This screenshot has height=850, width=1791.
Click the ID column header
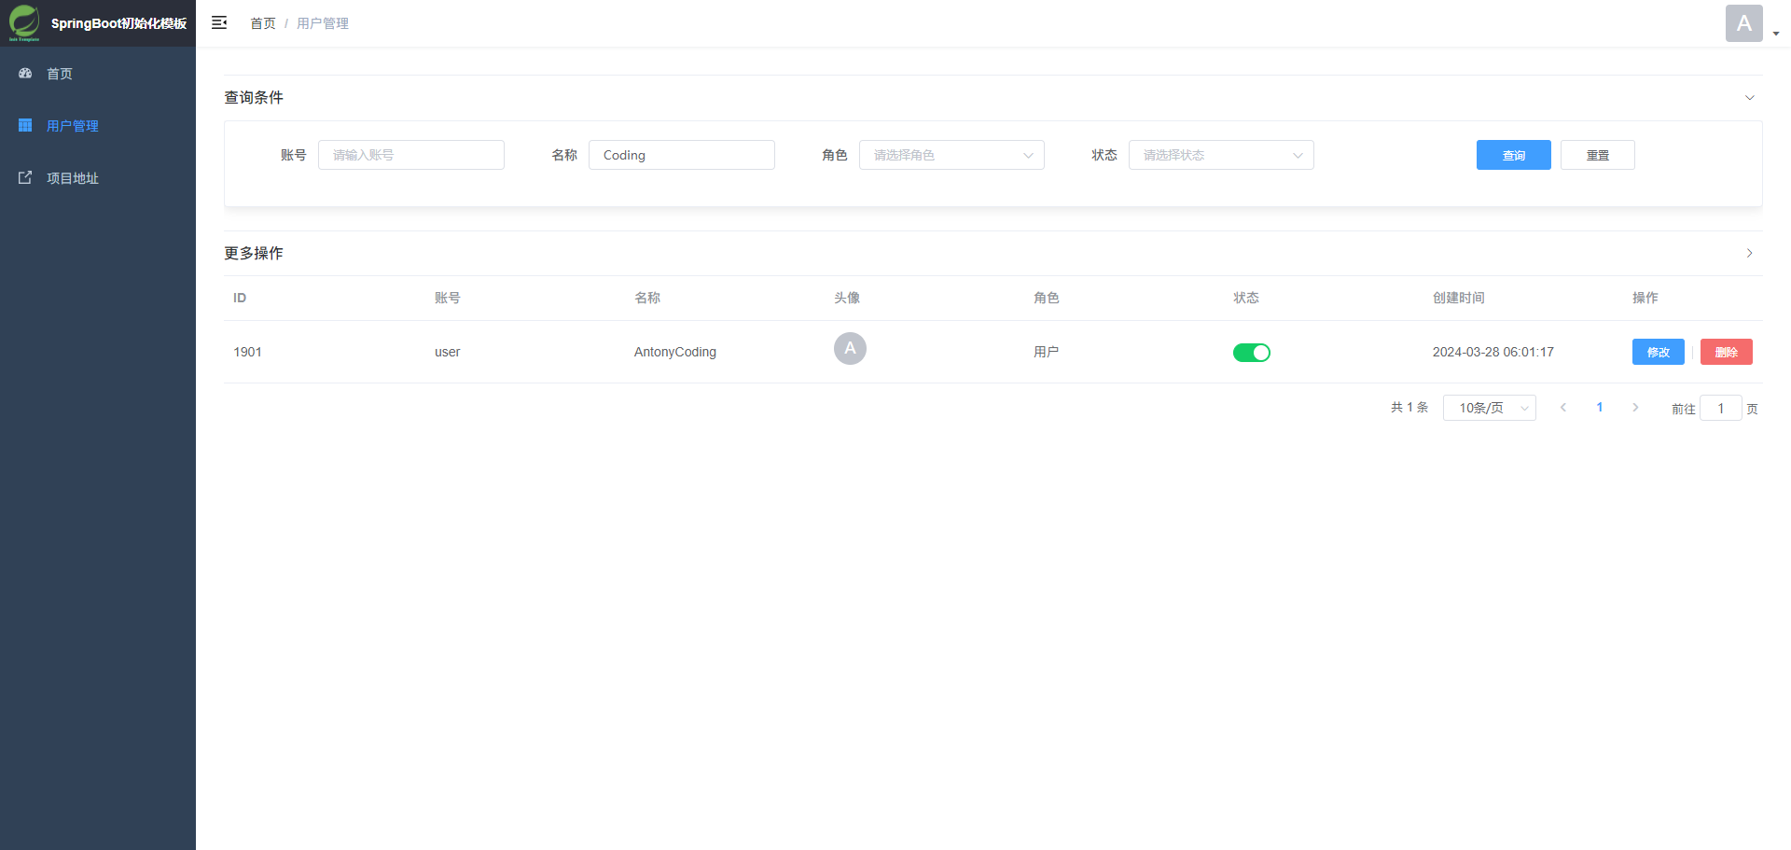(x=240, y=298)
